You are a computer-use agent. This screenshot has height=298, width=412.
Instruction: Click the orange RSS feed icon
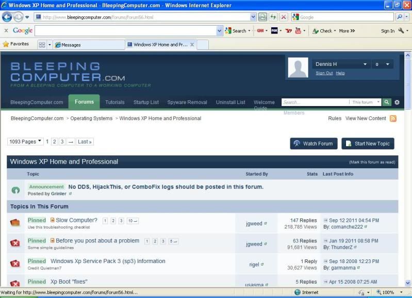[393, 118]
